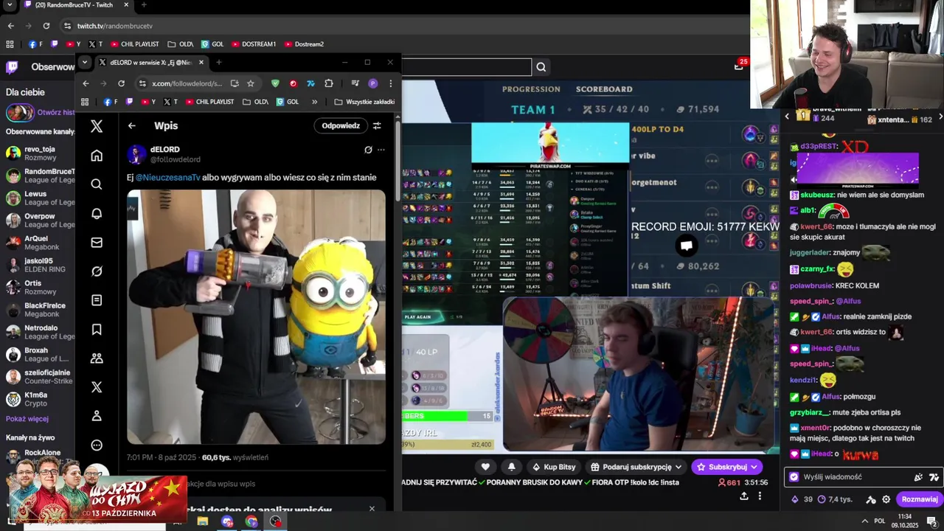Click green shield extension in x.com window
Viewport: 944px width, 531px height.
point(275,83)
